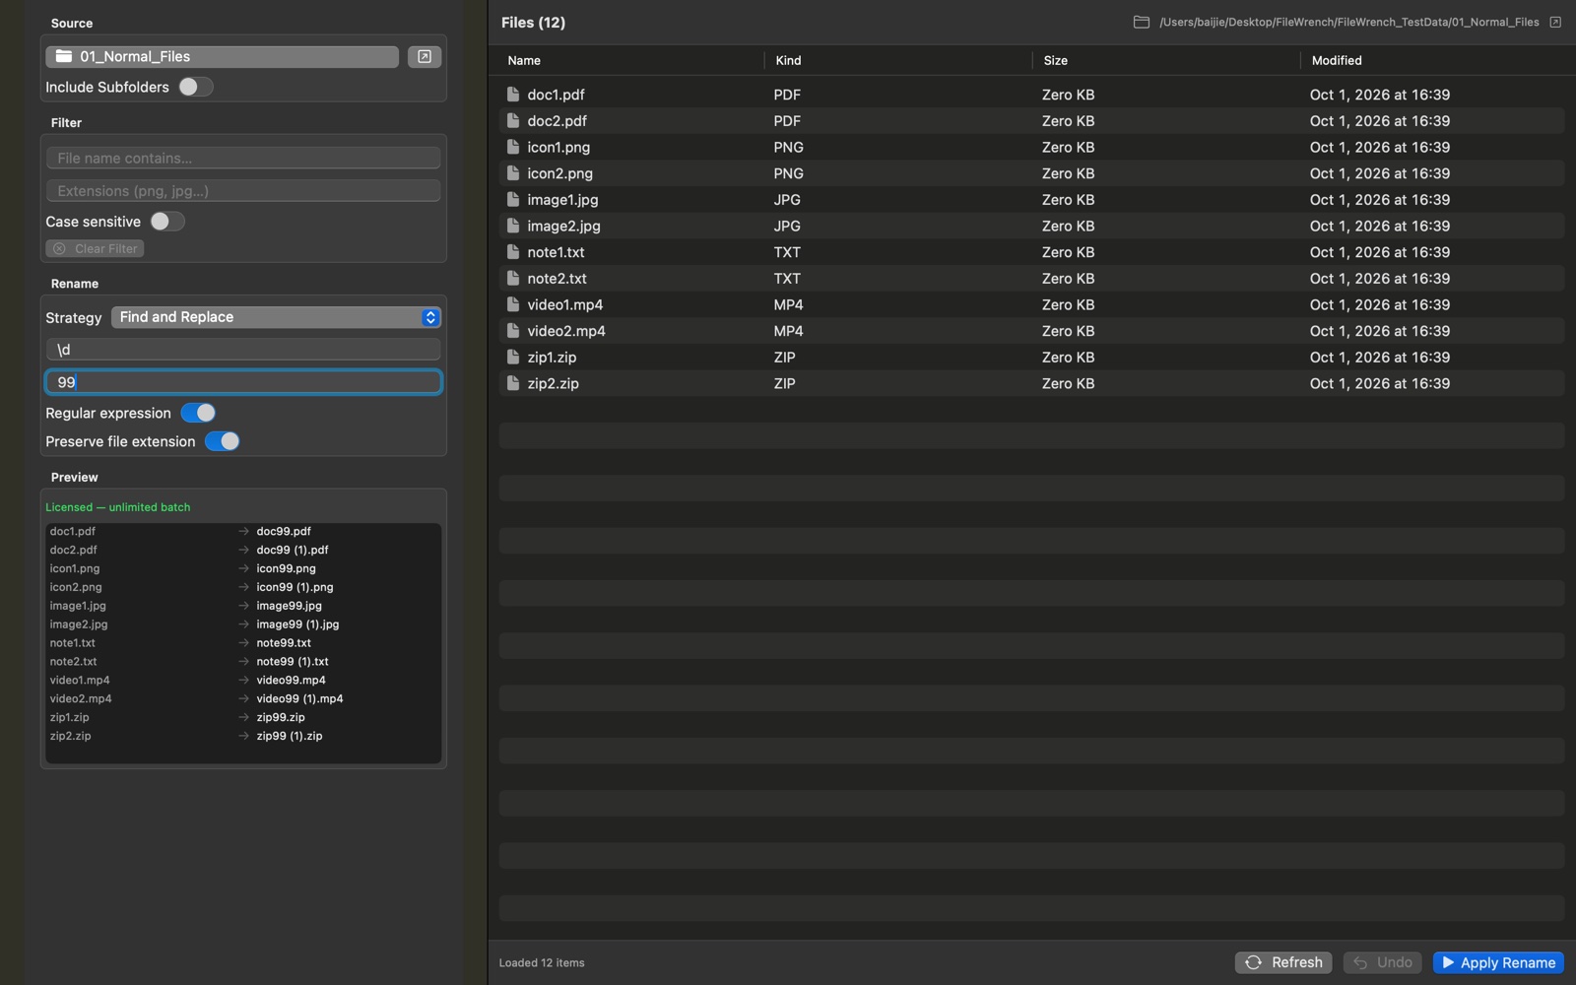This screenshot has width=1576, height=985.
Task: Click file icon of image1.jpg row
Action: tap(513, 199)
